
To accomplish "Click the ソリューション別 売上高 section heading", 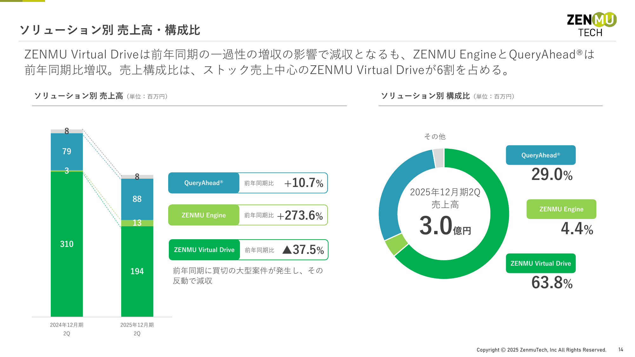I will [101, 96].
